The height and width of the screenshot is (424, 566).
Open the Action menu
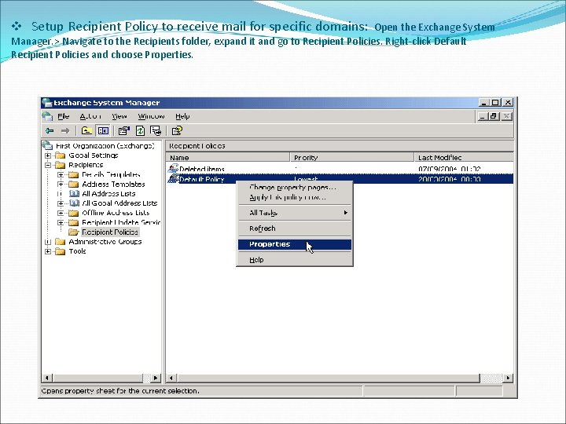tap(90, 116)
